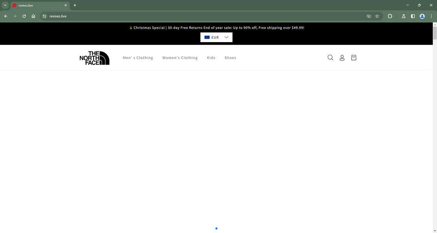This screenshot has width=437, height=233.
Task: Toggle the browser side panel icon
Action: (413, 16)
